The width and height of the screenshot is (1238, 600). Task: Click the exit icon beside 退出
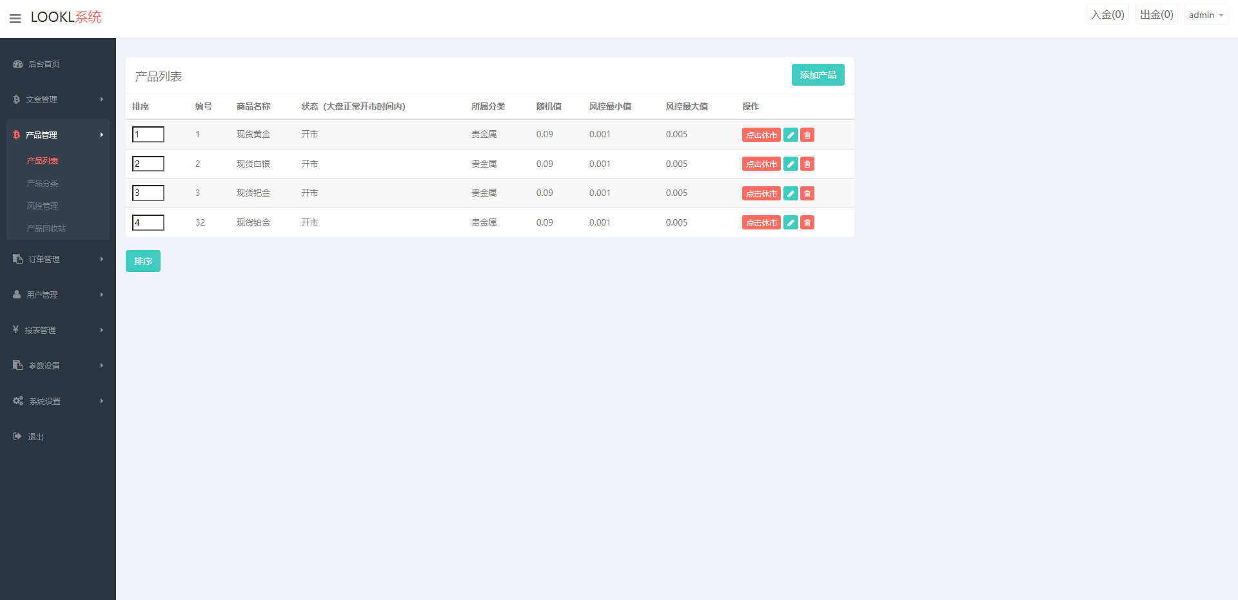tap(17, 436)
